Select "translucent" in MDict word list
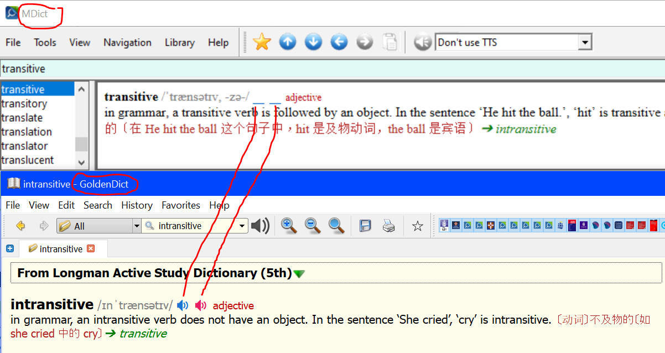The height and width of the screenshot is (353, 665). (37, 160)
